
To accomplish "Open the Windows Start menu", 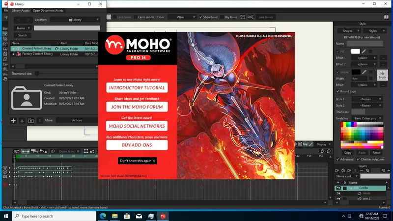I will pos(6,216).
